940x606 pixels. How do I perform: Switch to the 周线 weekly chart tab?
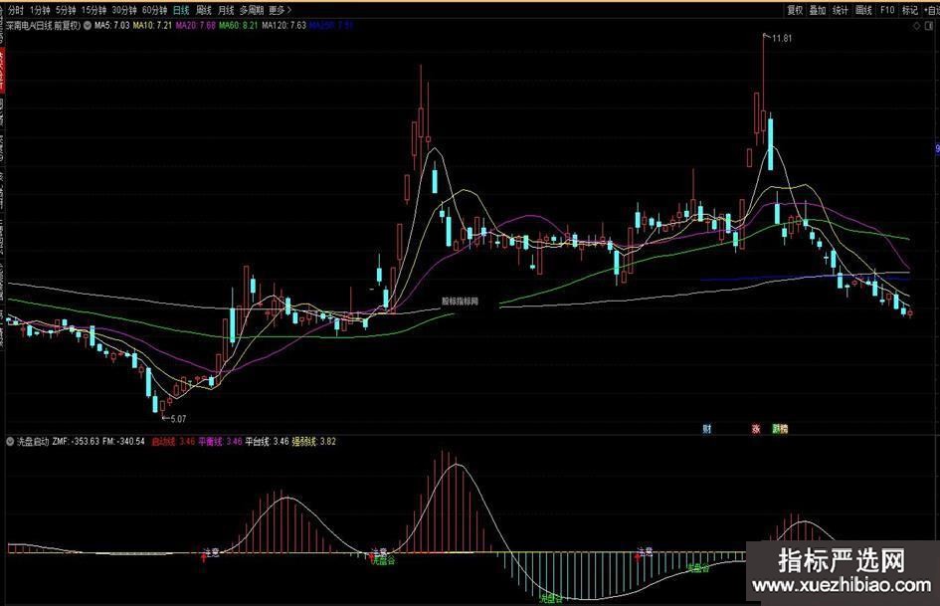coord(204,10)
